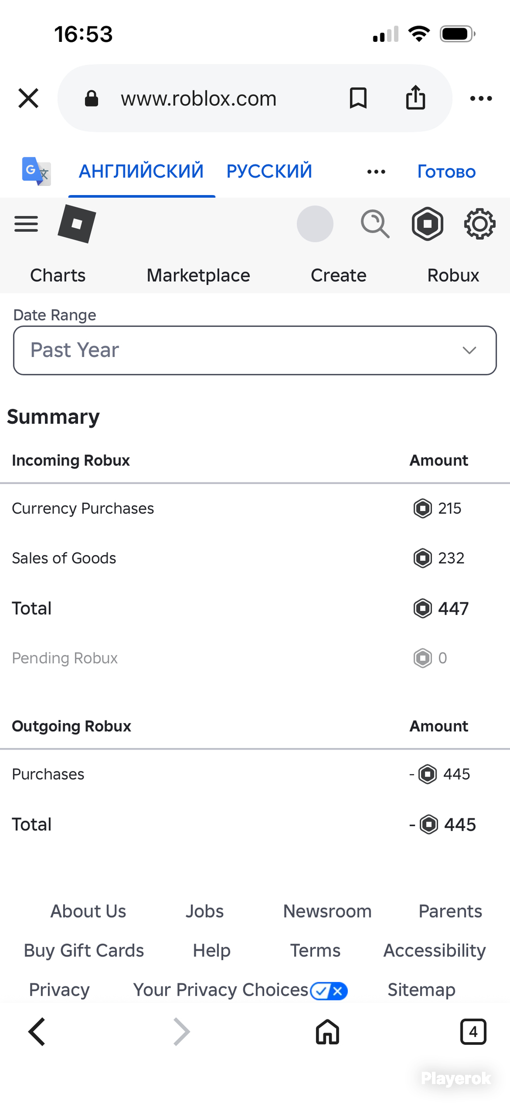Open the tabs counter showing 4
Viewport: 510px width, 1105px height.
coord(473,1032)
